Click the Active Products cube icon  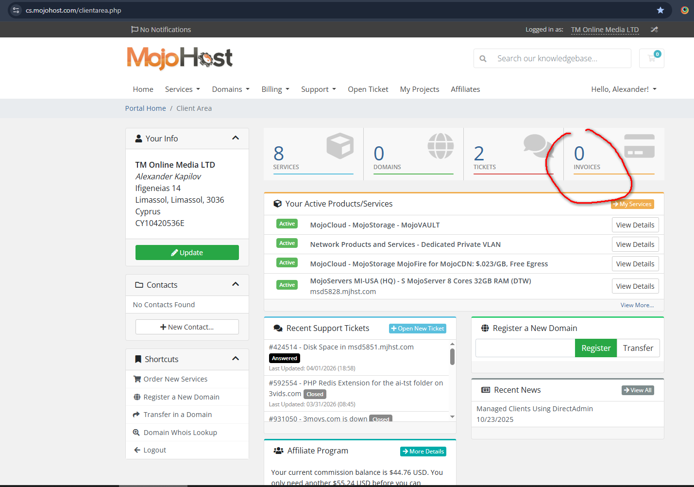(x=278, y=204)
